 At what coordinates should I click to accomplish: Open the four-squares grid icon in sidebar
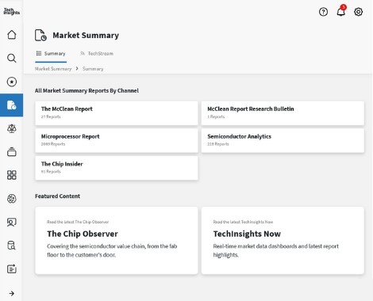click(12, 175)
